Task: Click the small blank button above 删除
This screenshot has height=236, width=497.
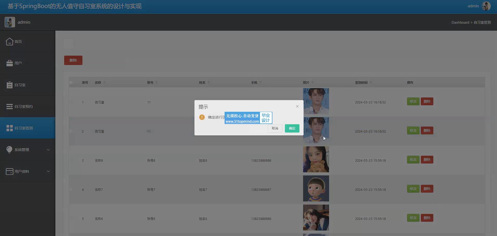Action: pyautogui.click(x=69, y=44)
